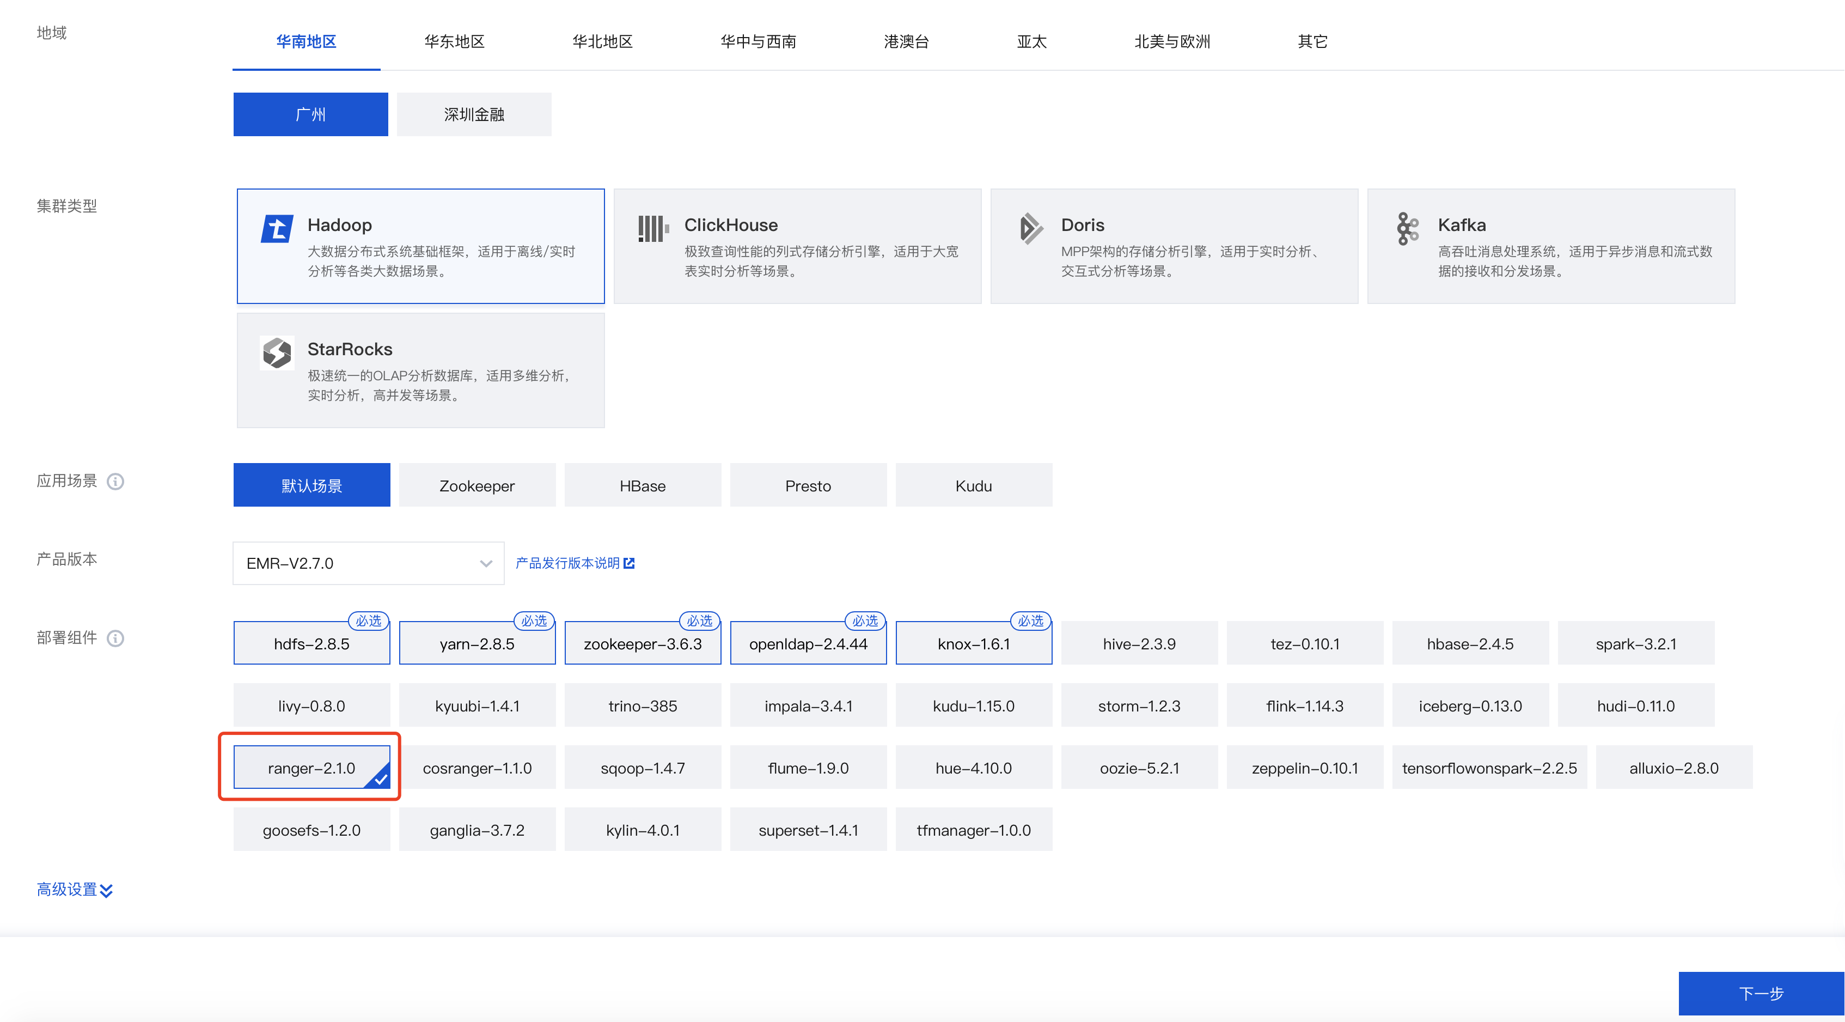This screenshot has height=1022, width=1845.
Task: Click the info icon next to 部署组件
Action: click(116, 638)
